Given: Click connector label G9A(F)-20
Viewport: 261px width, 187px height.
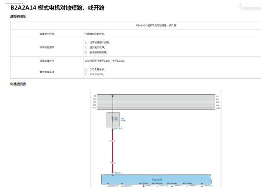Looking at the screenshot, I should [208, 186].
